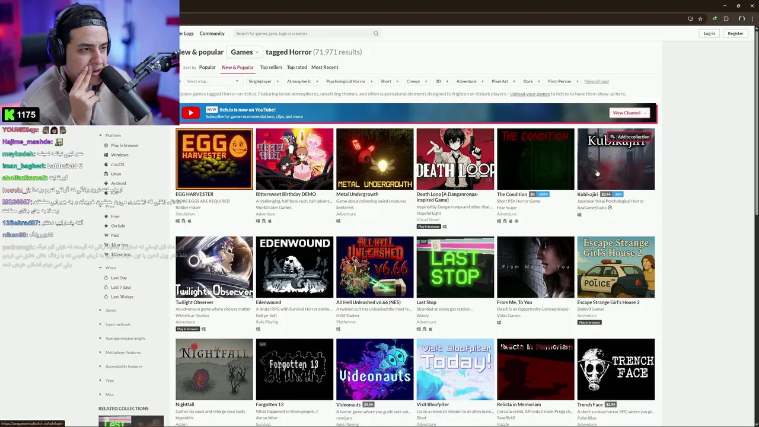Click the YouTube logo in the banner

[x=191, y=113]
